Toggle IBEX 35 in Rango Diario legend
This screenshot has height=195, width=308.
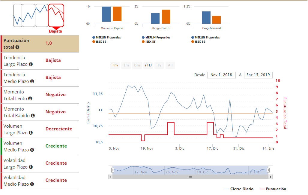tap(149, 42)
